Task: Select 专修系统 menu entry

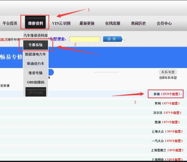Action: coord(36,45)
